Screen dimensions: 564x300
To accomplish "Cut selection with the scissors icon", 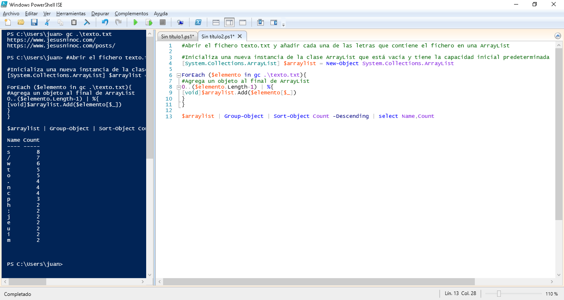I will pyautogui.click(x=47, y=22).
